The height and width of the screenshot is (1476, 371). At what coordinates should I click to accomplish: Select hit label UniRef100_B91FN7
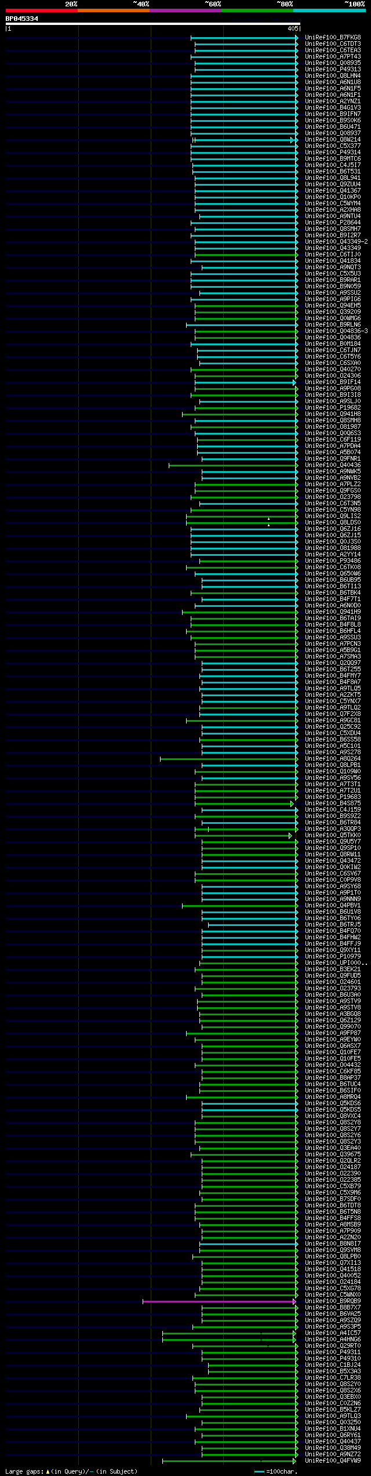(333, 114)
